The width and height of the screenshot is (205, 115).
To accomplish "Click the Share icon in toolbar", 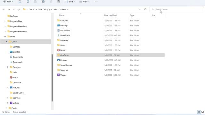I will pos(51,2).
